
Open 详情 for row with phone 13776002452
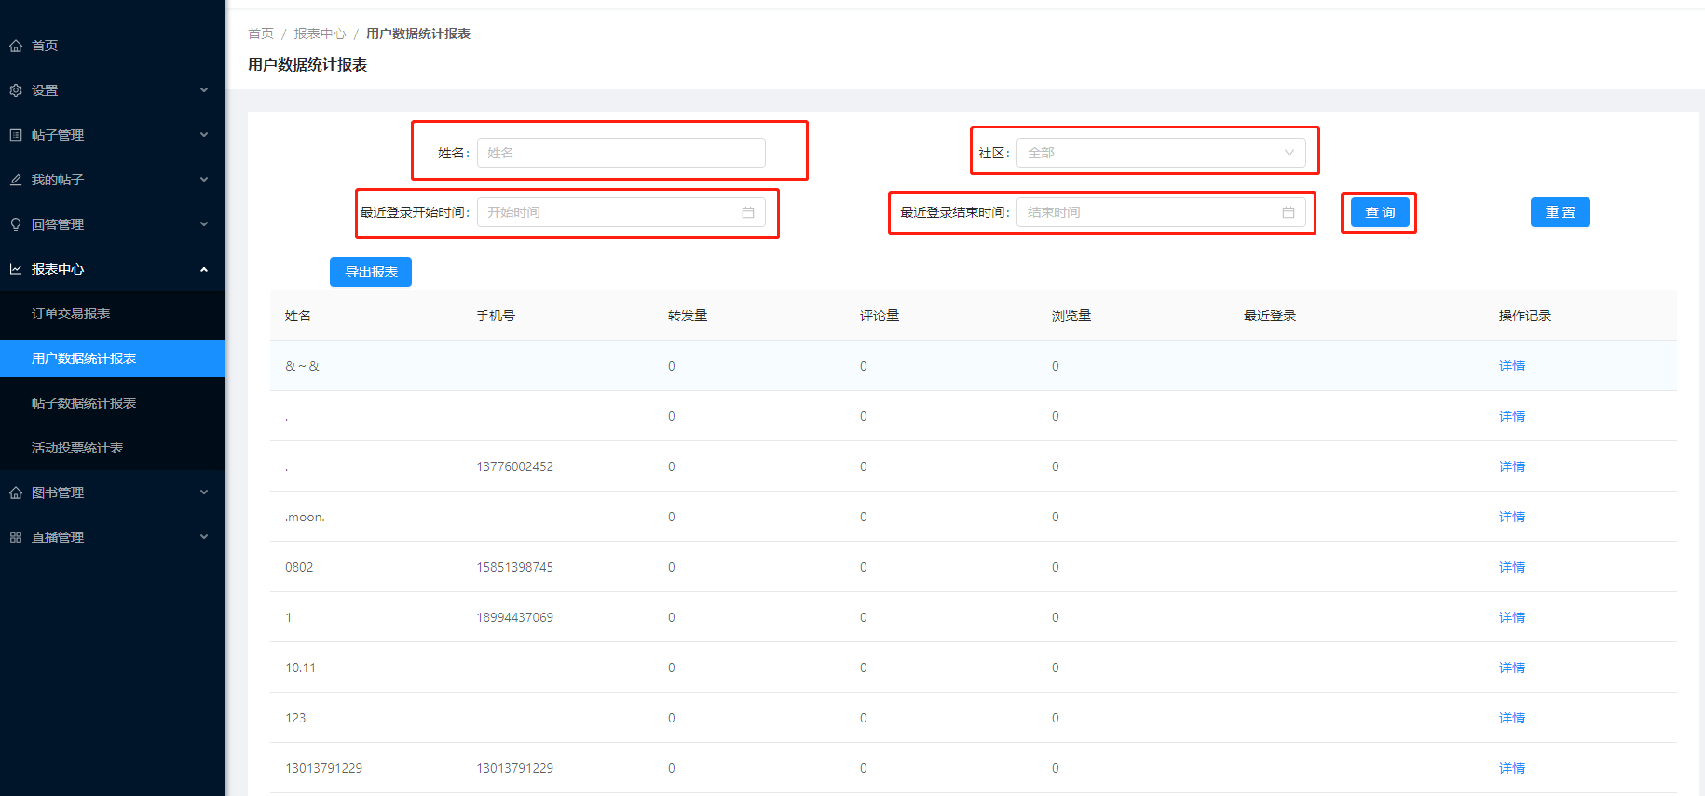click(1512, 466)
